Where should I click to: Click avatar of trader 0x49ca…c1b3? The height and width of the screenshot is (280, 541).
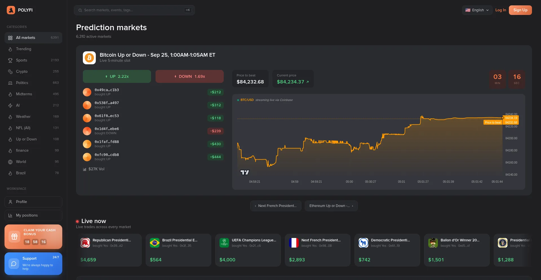click(x=87, y=92)
